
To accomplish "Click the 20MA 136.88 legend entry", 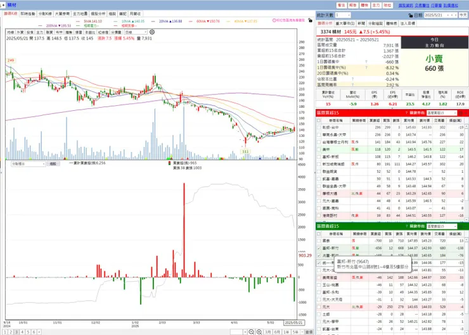I will click(x=170, y=22).
